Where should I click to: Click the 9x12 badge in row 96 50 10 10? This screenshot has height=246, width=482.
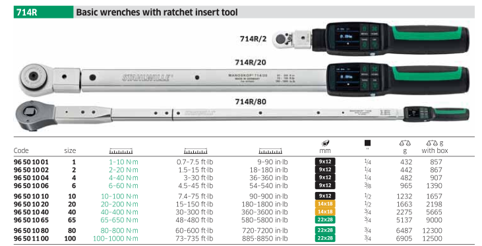325,196
